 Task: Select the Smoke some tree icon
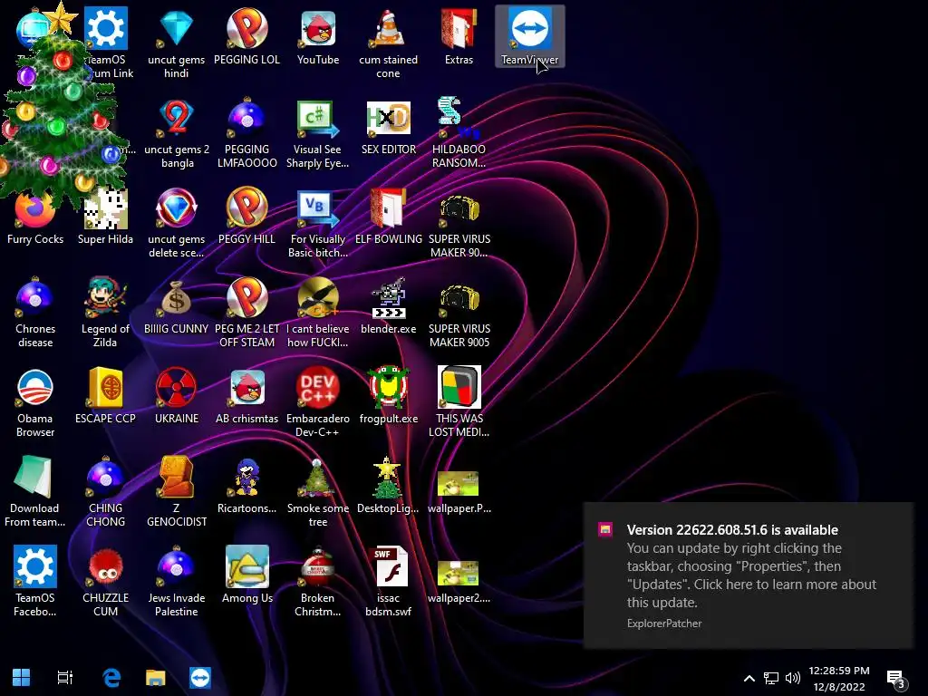(318, 492)
